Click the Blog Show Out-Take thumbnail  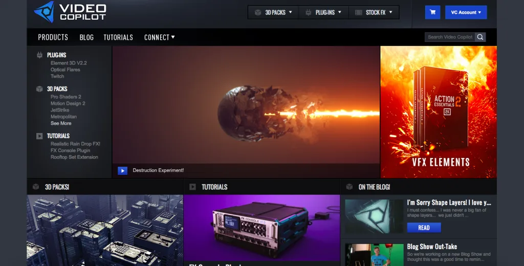point(374,255)
